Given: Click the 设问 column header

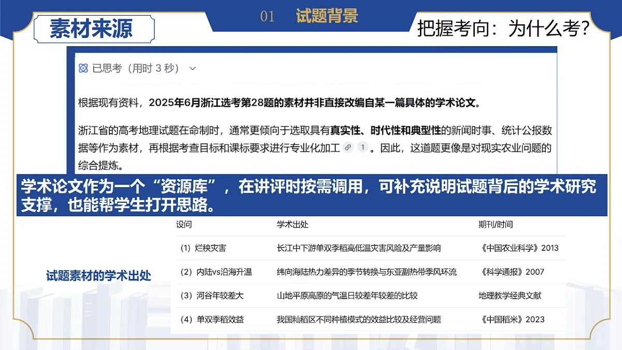Looking at the screenshot, I should [x=184, y=225].
